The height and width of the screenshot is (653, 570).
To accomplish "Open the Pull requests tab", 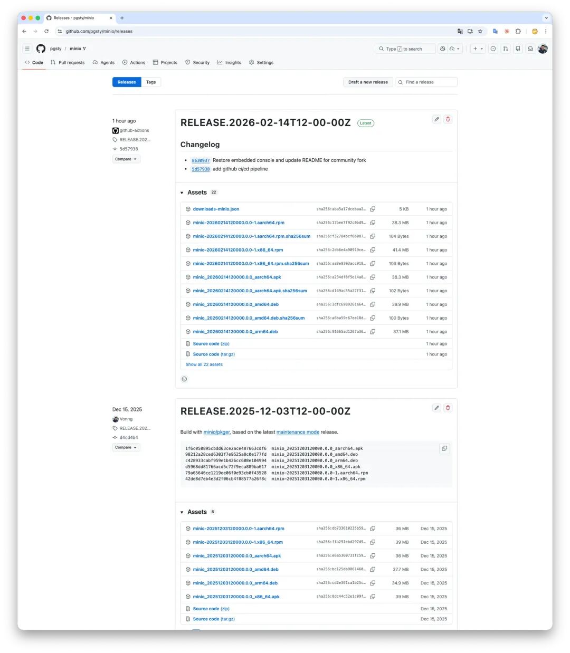I will coord(68,62).
